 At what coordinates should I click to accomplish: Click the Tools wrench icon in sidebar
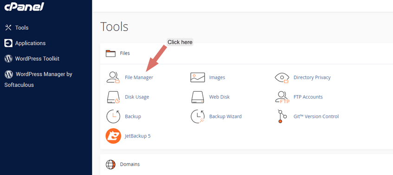8,28
